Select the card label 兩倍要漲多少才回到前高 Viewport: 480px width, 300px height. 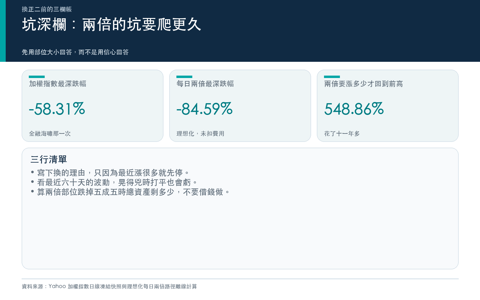click(364, 84)
